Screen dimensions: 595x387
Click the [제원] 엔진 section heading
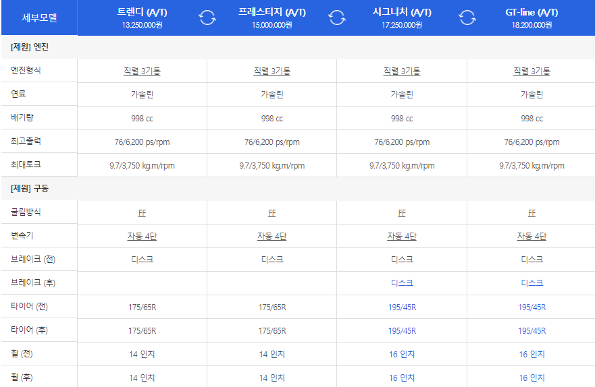pos(30,47)
